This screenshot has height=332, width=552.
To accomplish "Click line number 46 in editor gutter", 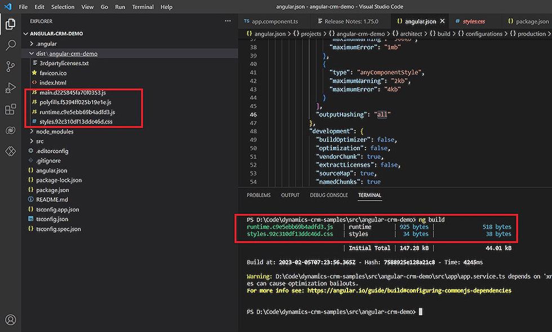I will 253,115.
